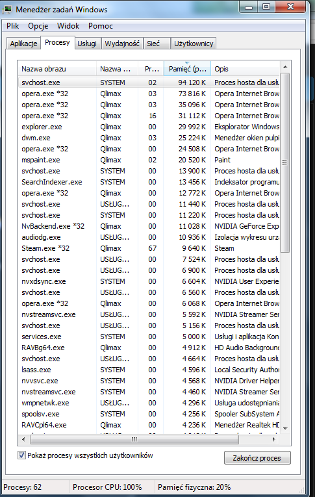Sort by the Pamięć column header
315x497 pixels.
click(x=187, y=69)
